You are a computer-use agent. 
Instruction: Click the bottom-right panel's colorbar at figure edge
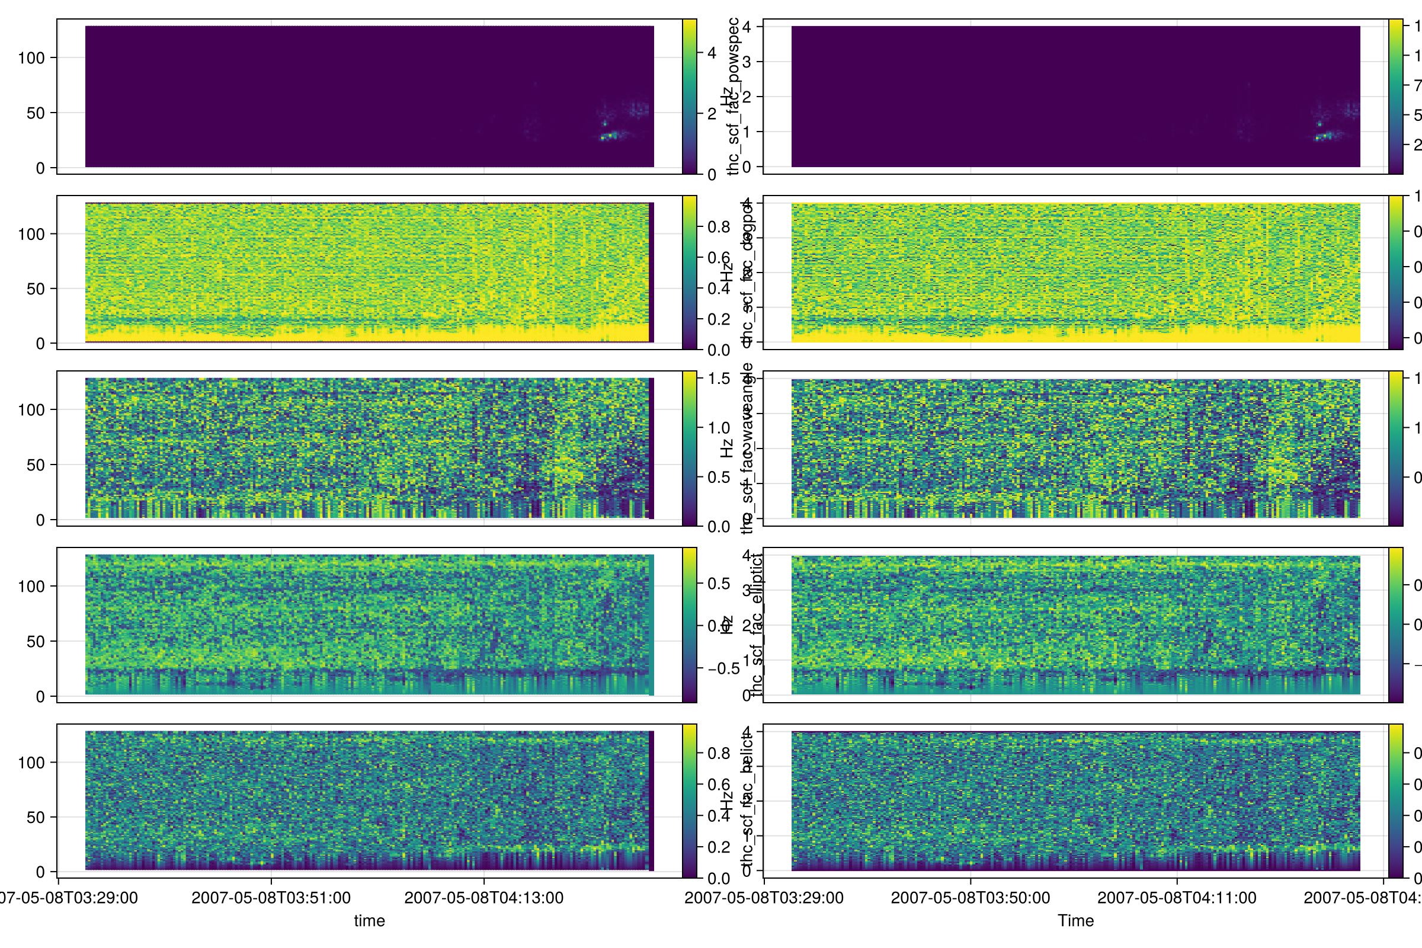point(1395,801)
